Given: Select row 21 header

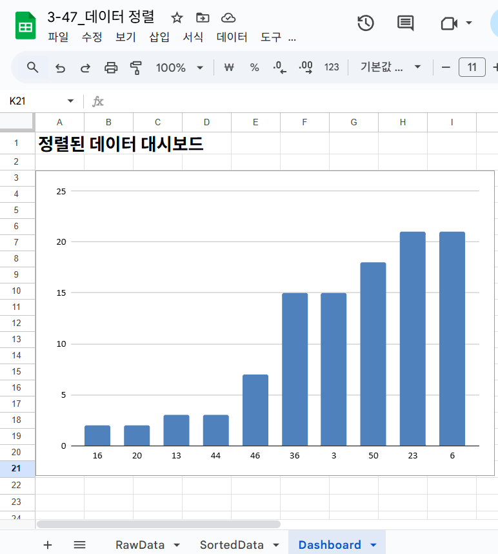Looking at the screenshot, I should point(17,469).
